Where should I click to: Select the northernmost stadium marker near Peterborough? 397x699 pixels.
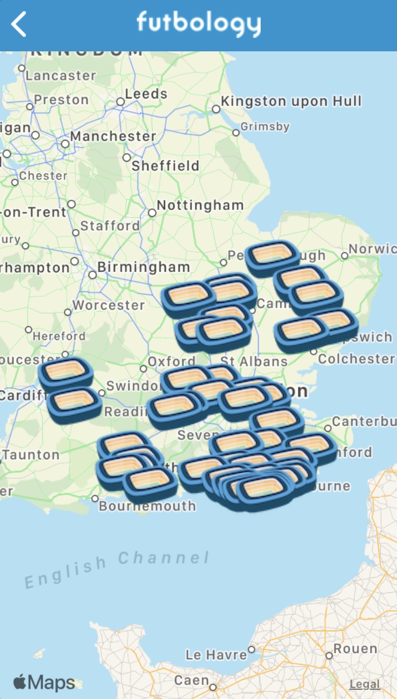click(272, 257)
